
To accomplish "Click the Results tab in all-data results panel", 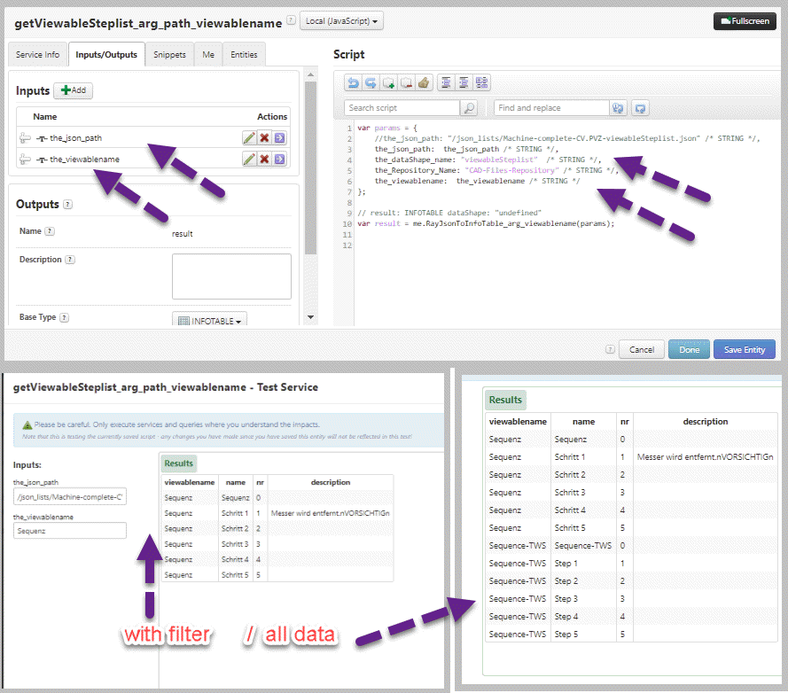I will click(505, 400).
